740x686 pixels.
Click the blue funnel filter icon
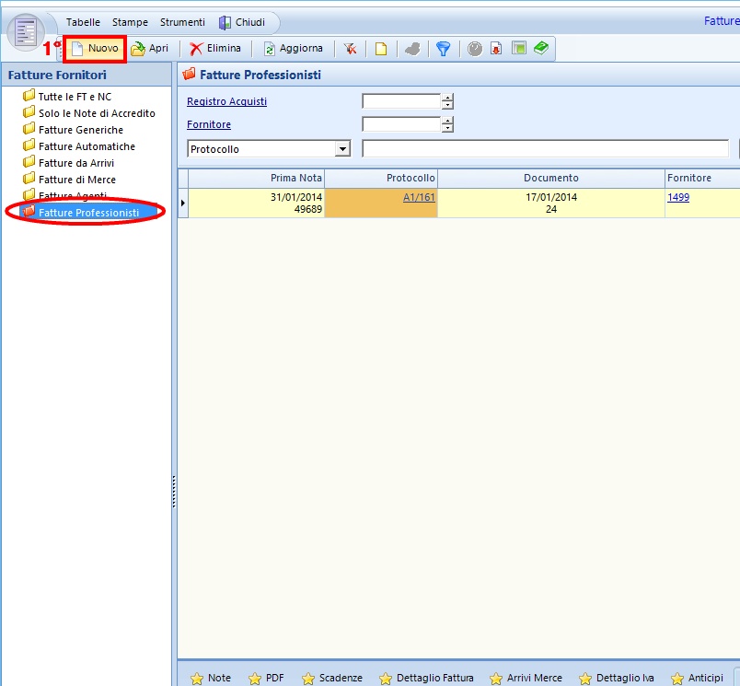[443, 49]
